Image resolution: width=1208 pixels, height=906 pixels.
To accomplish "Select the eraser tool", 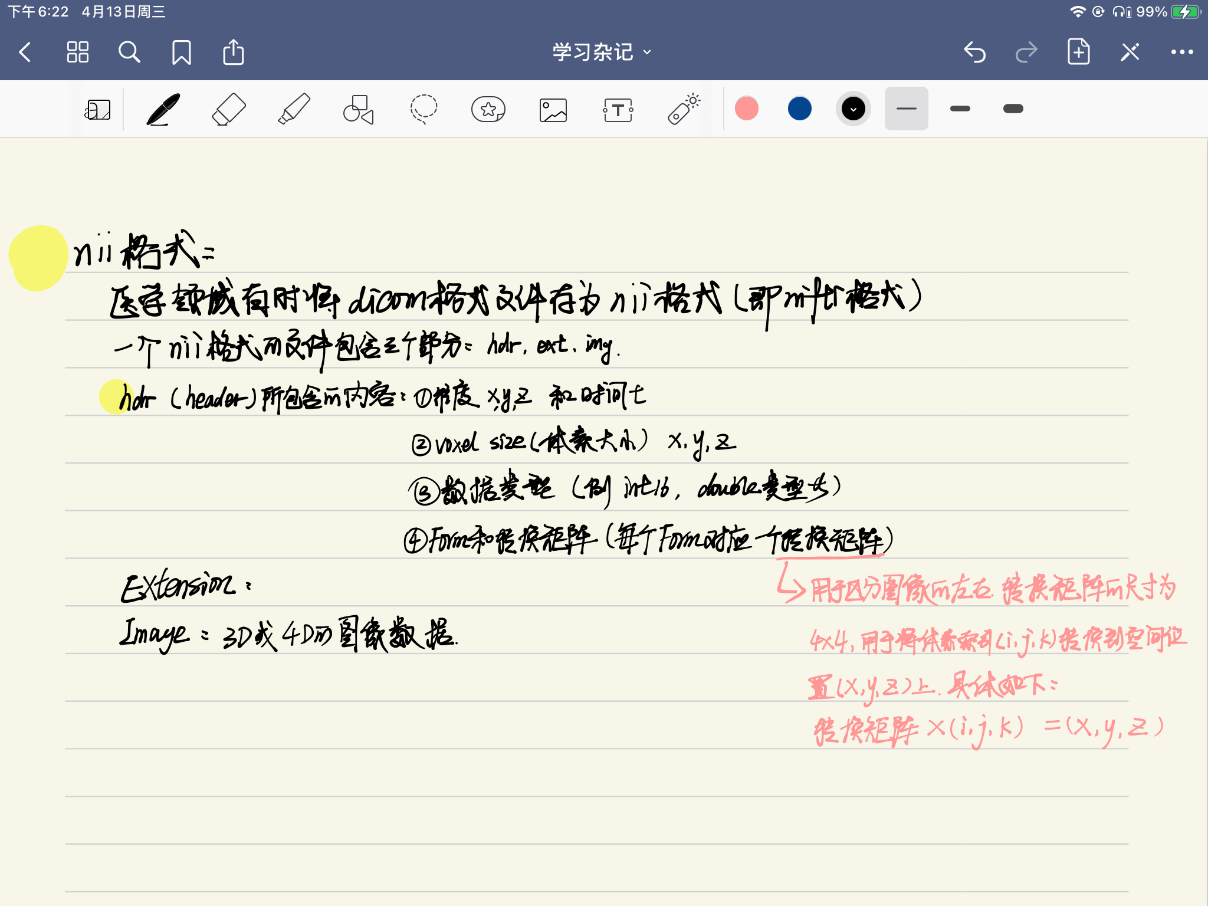I will pyautogui.click(x=228, y=109).
